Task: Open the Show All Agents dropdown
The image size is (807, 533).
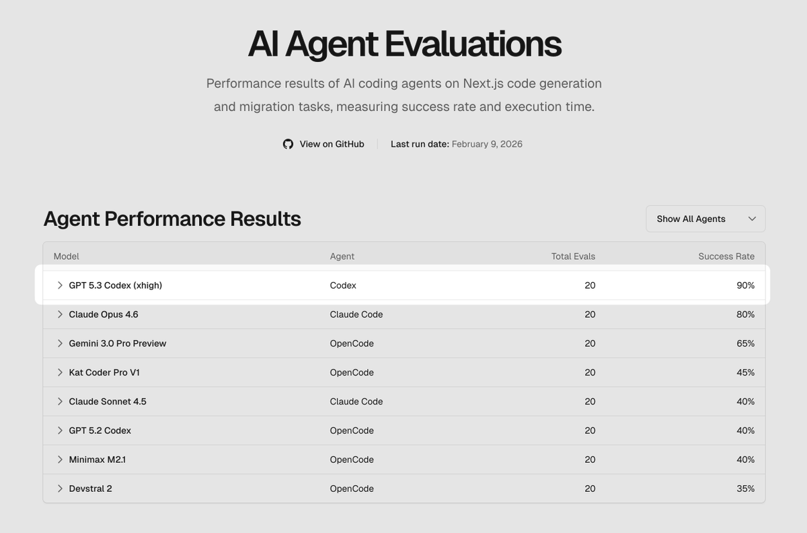Action: 705,219
